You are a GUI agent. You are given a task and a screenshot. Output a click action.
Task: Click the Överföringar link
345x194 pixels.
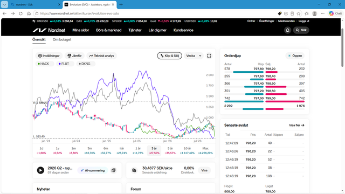coord(267,21)
